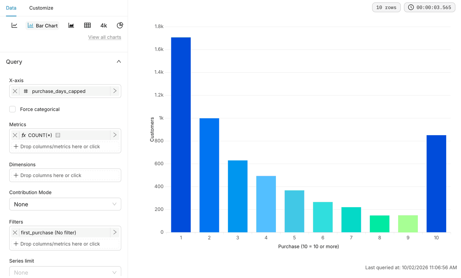Add a metric via the Metrics drop zone
This screenshot has width=461, height=278.
[x=65, y=146]
